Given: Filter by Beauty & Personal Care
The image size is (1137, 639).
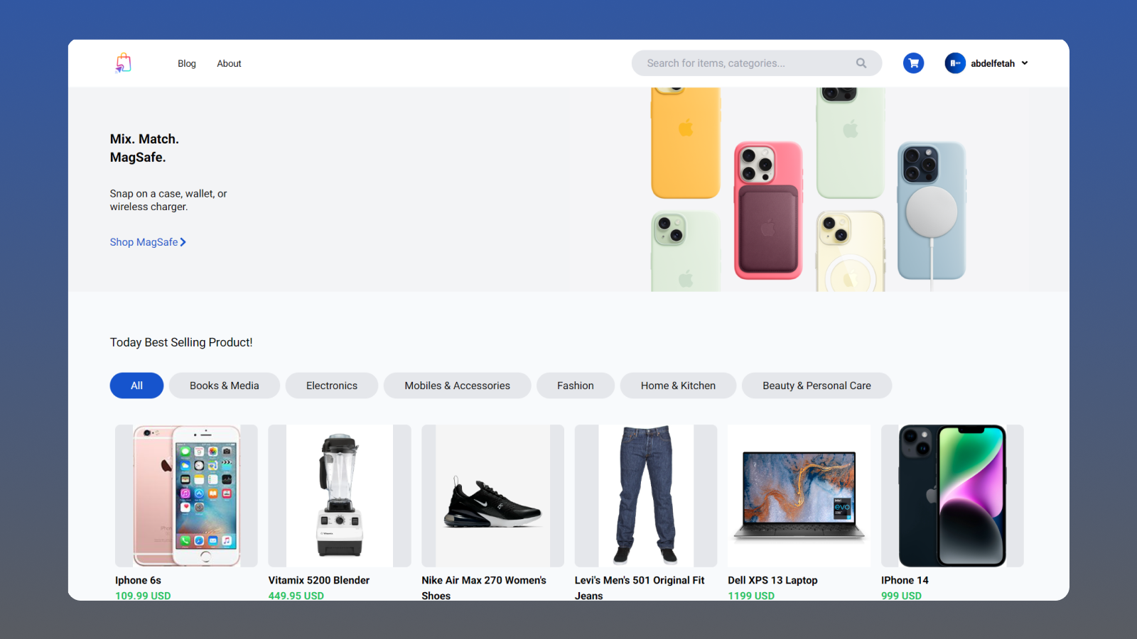Looking at the screenshot, I should coord(817,386).
